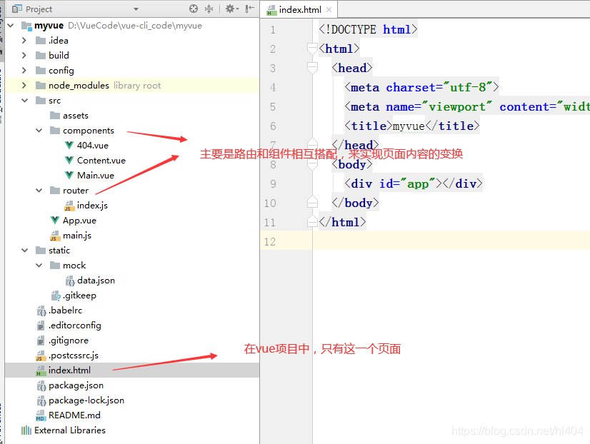Viewport: 590px width, 444px height.
Task: Select the package.json file name
Action: [76, 385]
